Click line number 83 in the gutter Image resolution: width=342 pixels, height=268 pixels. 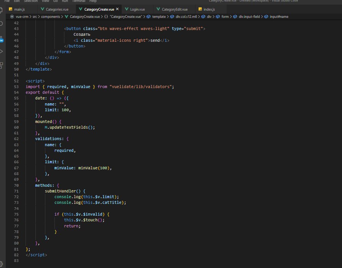[16, 260]
